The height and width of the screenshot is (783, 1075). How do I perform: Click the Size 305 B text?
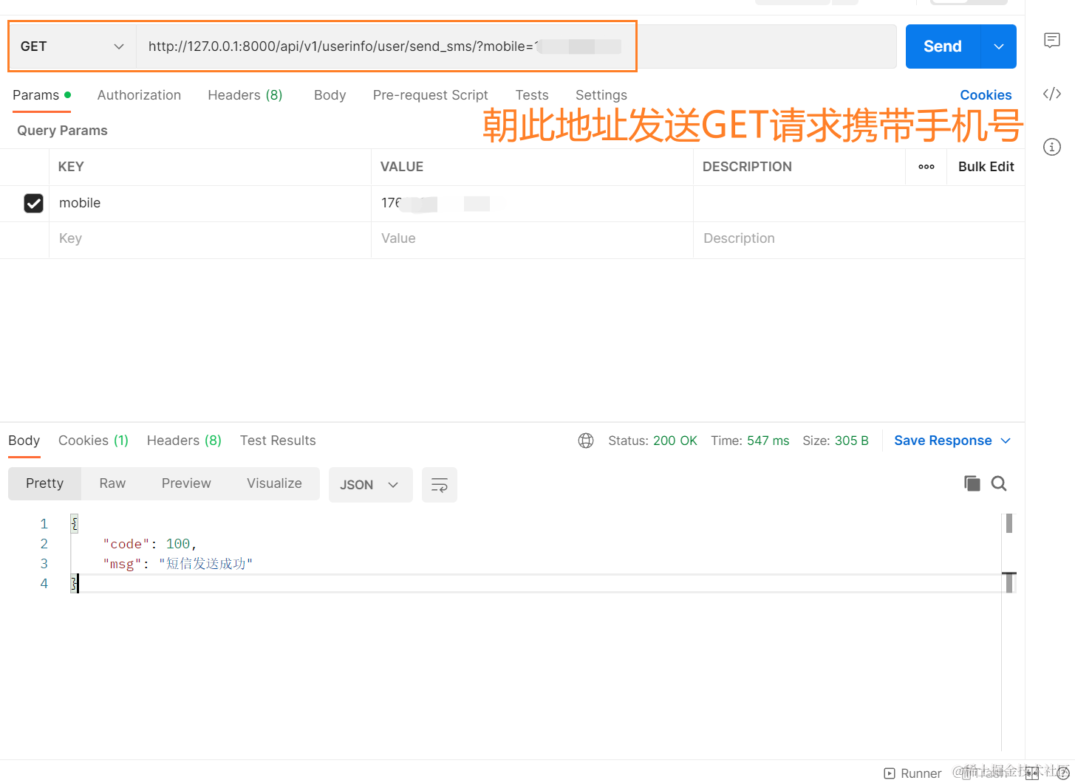pos(836,441)
